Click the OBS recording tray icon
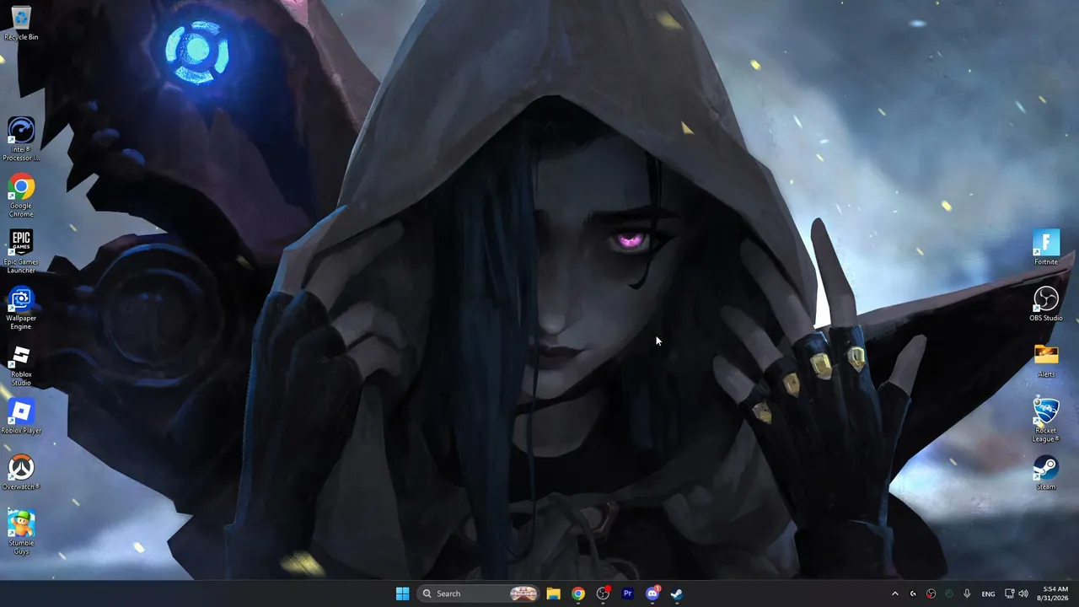 pyautogui.click(x=931, y=594)
